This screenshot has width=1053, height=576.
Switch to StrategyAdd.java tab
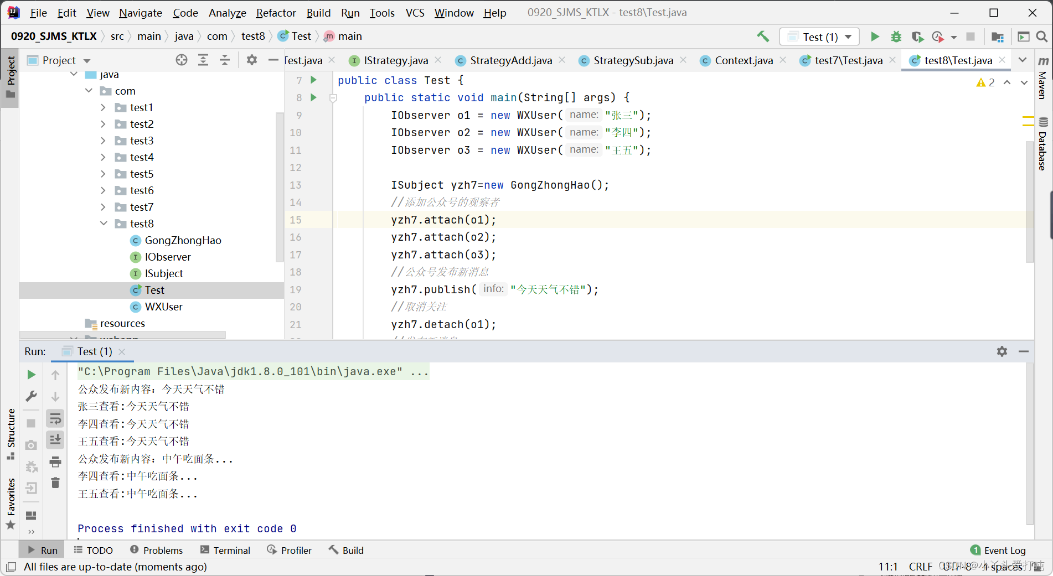coord(510,60)
